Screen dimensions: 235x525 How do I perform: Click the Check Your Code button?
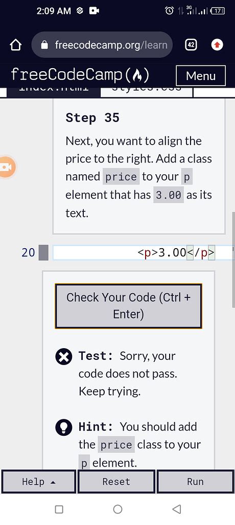[x=129, y=306]
